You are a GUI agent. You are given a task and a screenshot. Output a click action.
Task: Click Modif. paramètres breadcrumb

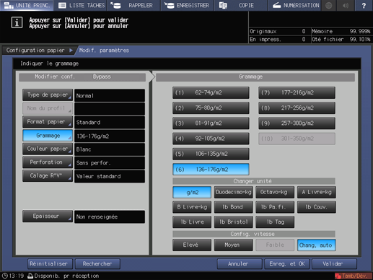point(104,51)
